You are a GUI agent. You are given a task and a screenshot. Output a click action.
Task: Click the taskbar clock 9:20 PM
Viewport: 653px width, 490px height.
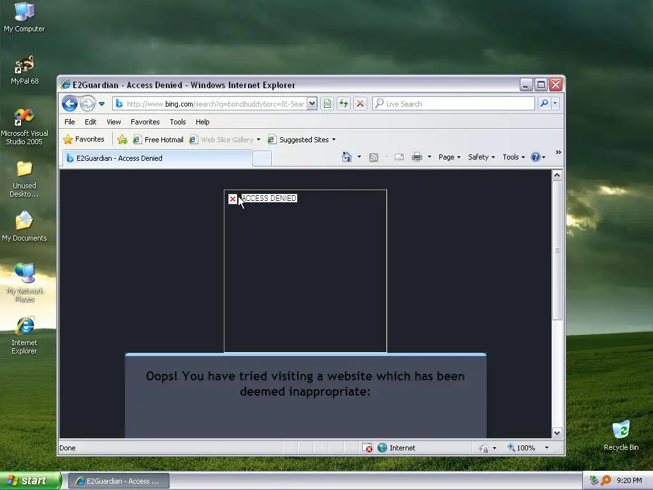click(x=629, y=480)
